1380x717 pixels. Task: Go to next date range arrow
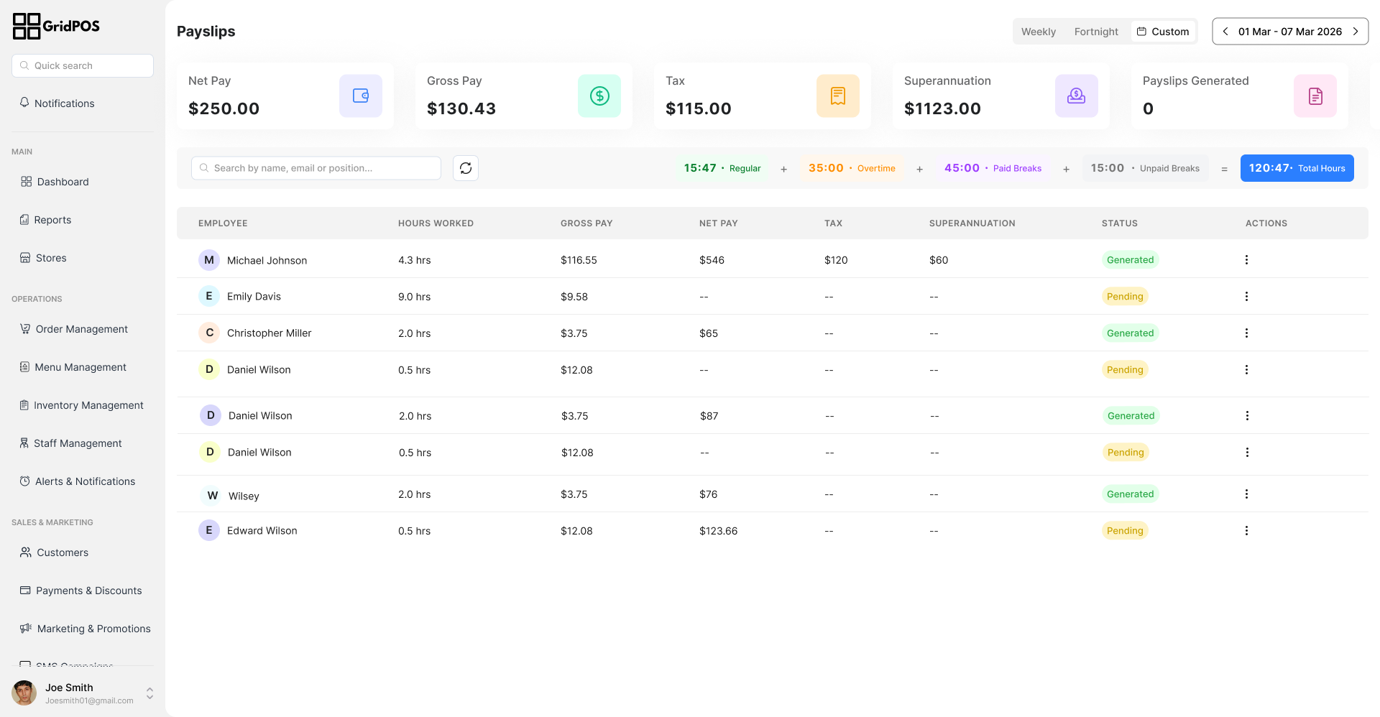[1356, 32]
